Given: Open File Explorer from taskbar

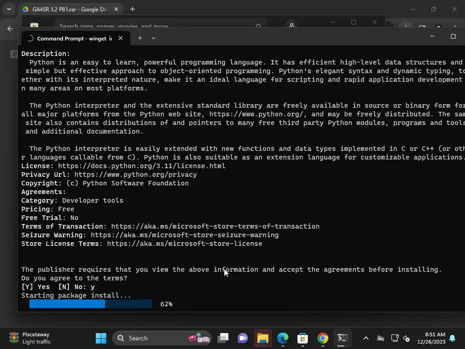Looking at the screenshot, I should pos(262,338).
